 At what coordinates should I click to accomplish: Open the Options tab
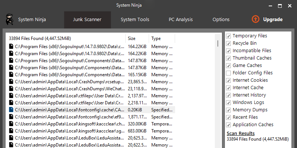tap(221, 19)
